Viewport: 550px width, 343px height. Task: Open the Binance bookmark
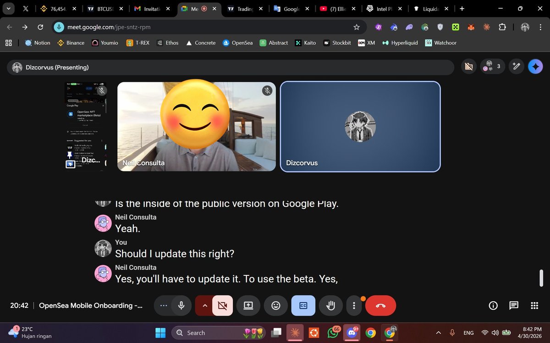pos(71,43)
